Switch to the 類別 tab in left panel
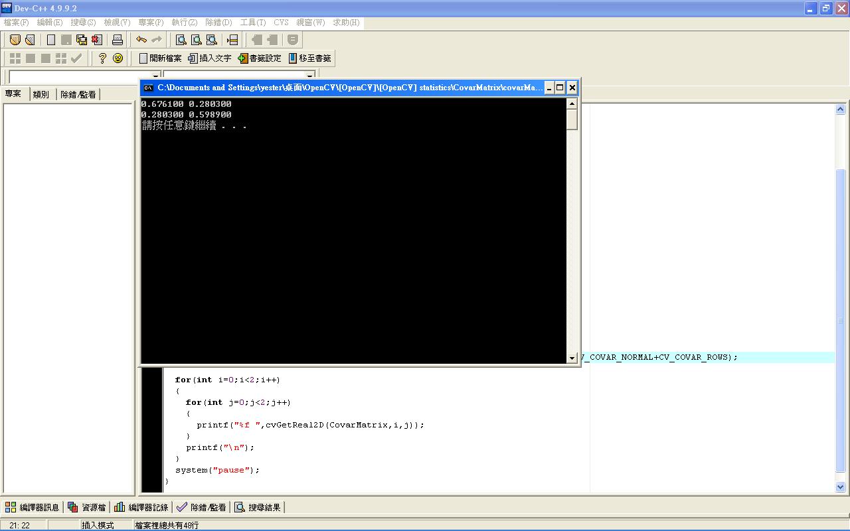Screen dimensions: 850x531 point(41,94)
